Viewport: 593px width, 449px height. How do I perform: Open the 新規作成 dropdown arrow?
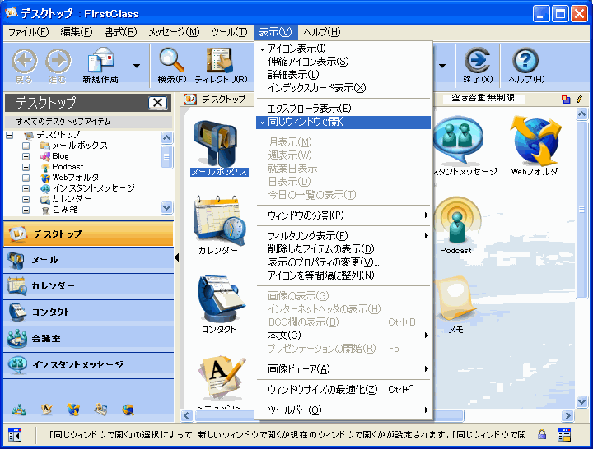136,65
